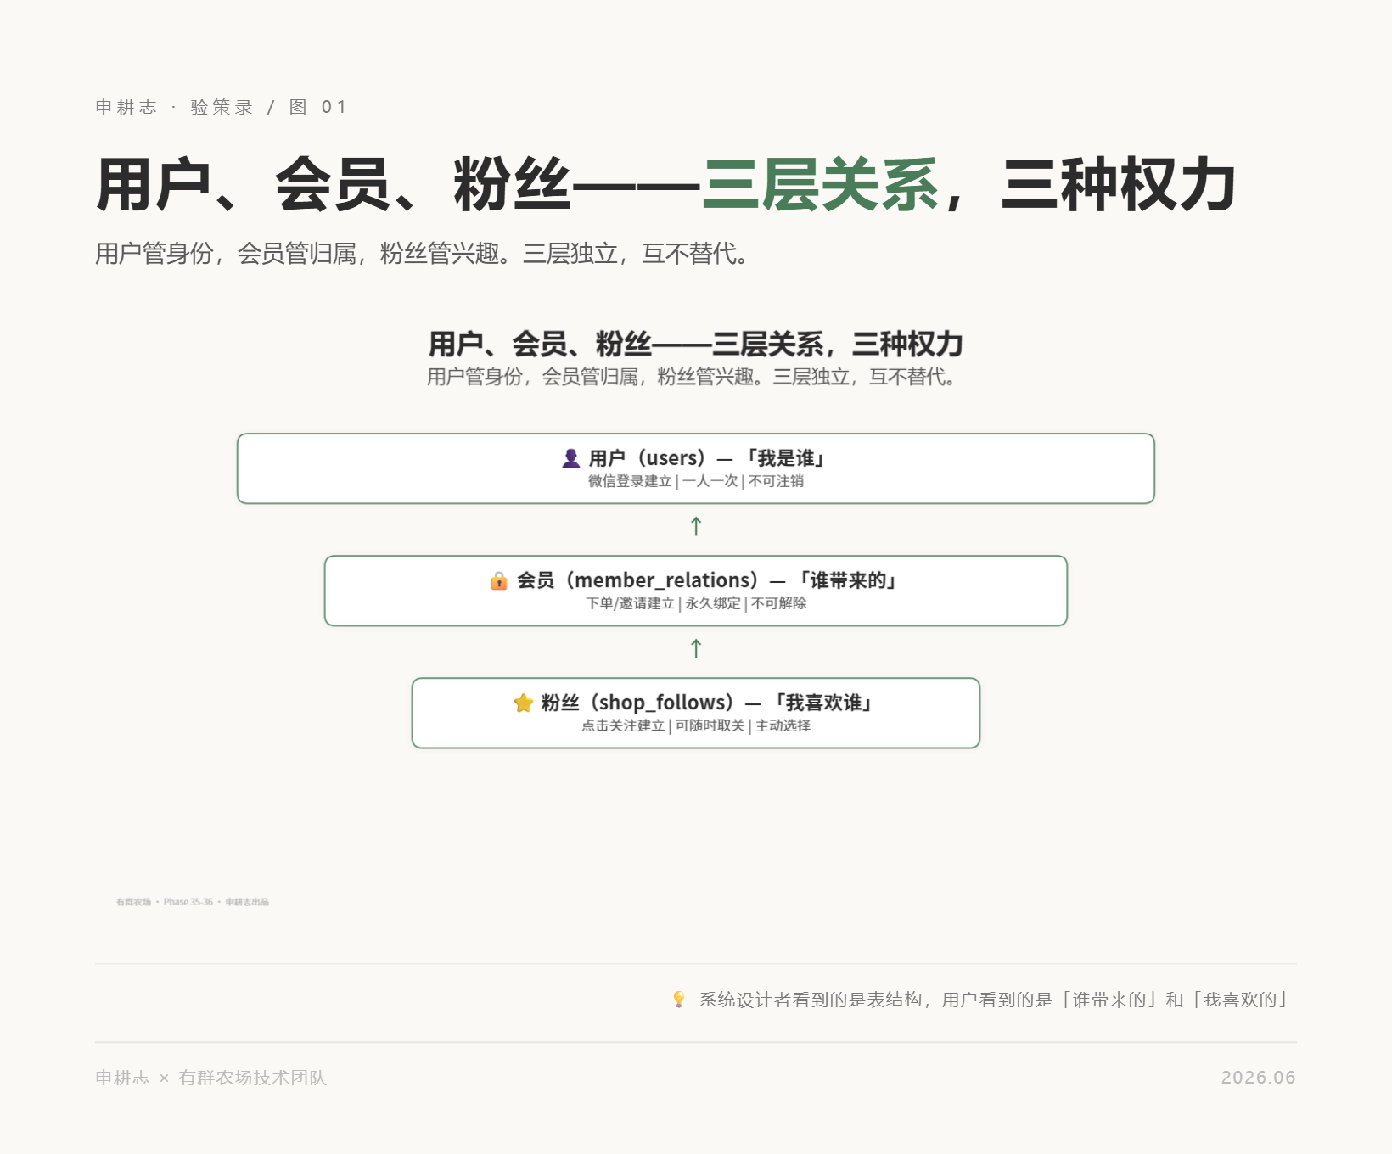The image size is (1392, 1154).
Task: Click 申耕志 in the top breadcrumb
Action: 126,107
